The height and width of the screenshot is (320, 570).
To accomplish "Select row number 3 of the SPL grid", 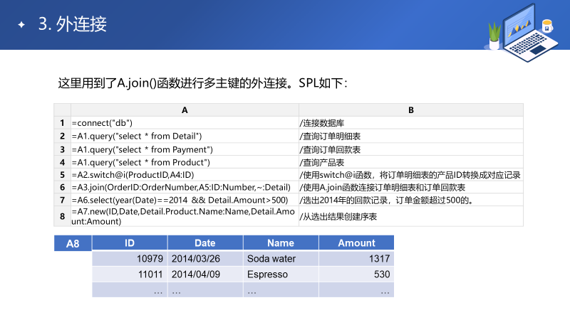I will tap(62, 149).
